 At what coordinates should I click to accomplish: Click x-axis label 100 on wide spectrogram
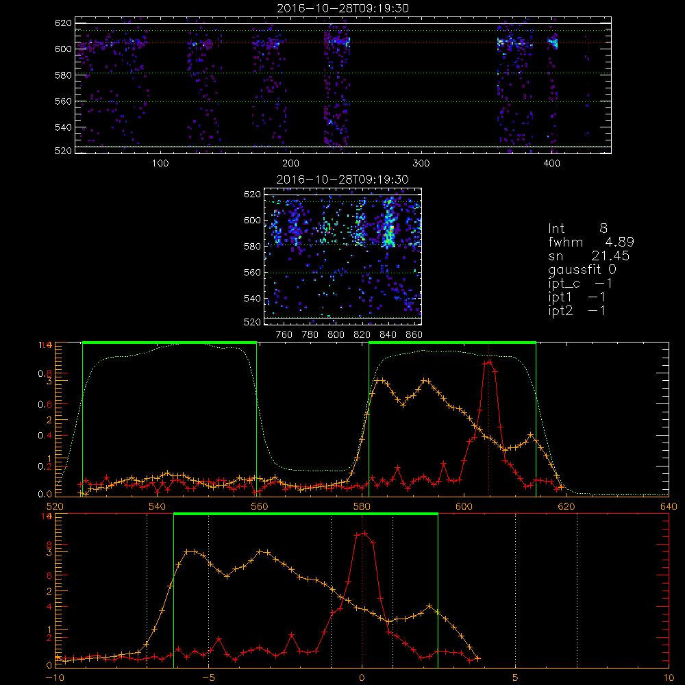[x=160, y=164]
